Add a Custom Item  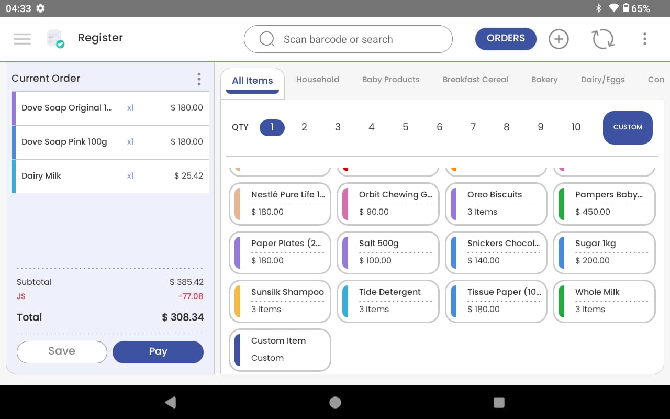[x=280, y=350]
